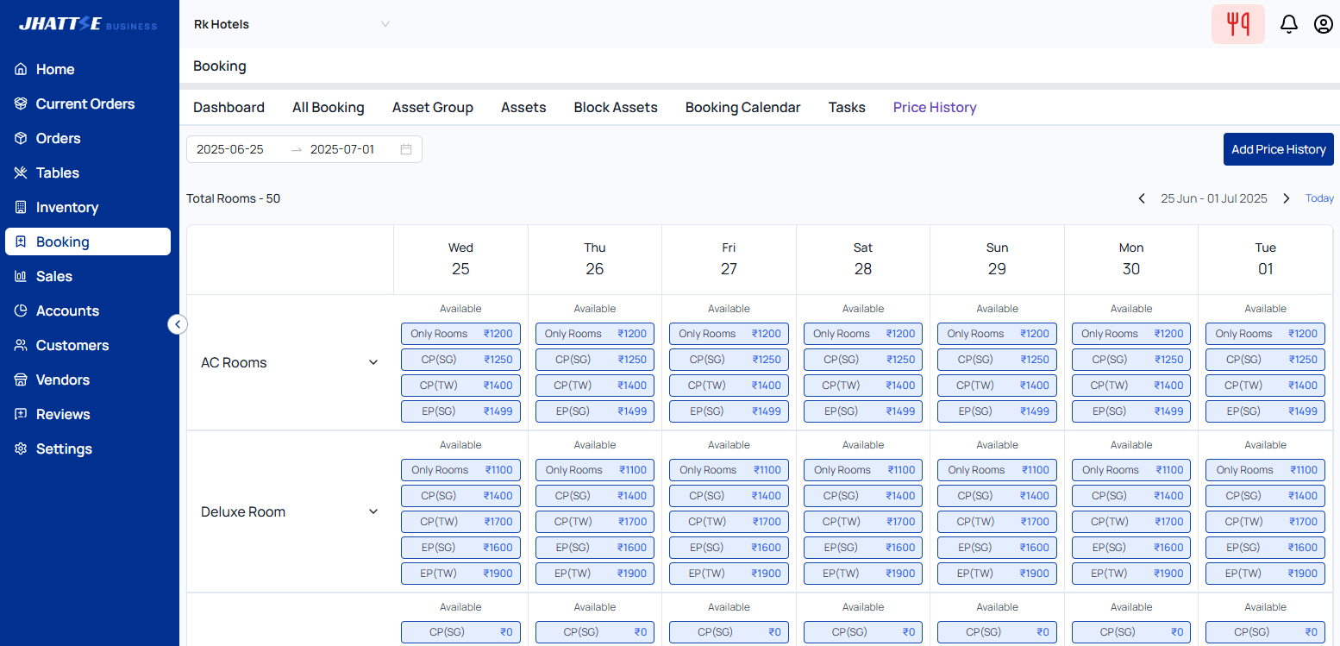Viewport: 1340px width, 646px height.
Task: Expand the Deluxe Room row
Action: 373,511
